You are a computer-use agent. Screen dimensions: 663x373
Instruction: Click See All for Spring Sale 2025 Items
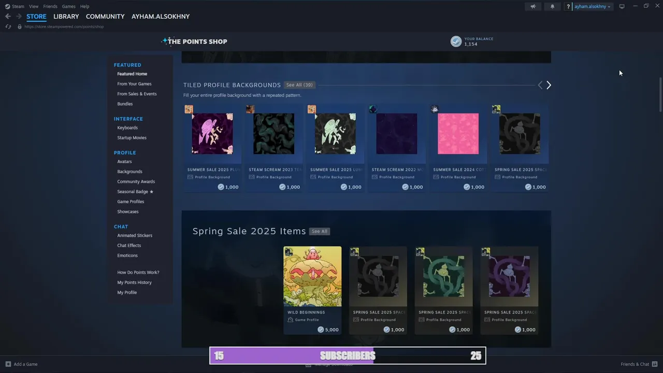point(320,232)
